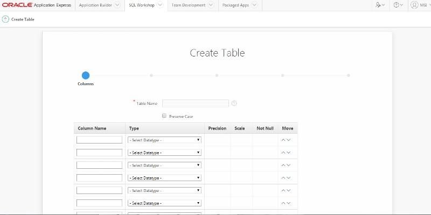The width and height of the screenshot is (431, 215).
Task: Move the third column row up
Action: click(283, 165)
